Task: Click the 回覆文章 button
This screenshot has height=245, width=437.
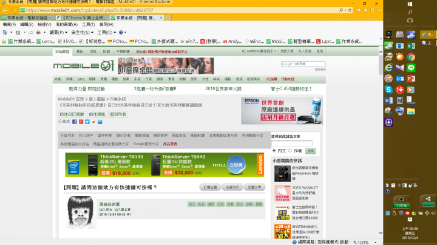Action: click(254, 187)
